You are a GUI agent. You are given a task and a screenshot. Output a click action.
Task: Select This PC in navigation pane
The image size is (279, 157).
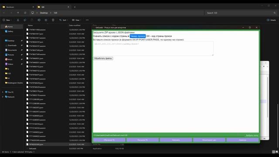pyautogui.click(x=9, y=92)
